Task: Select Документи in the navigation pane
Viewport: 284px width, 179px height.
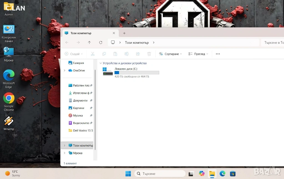Action: pyautogui.click(x=80, y=100)
